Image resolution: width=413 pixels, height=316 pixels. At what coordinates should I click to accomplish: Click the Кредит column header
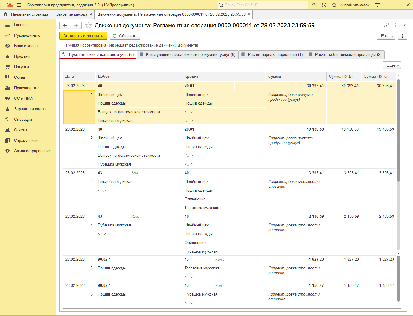224,77
